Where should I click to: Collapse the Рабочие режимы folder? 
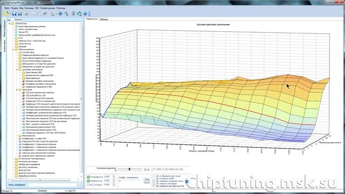13,50
